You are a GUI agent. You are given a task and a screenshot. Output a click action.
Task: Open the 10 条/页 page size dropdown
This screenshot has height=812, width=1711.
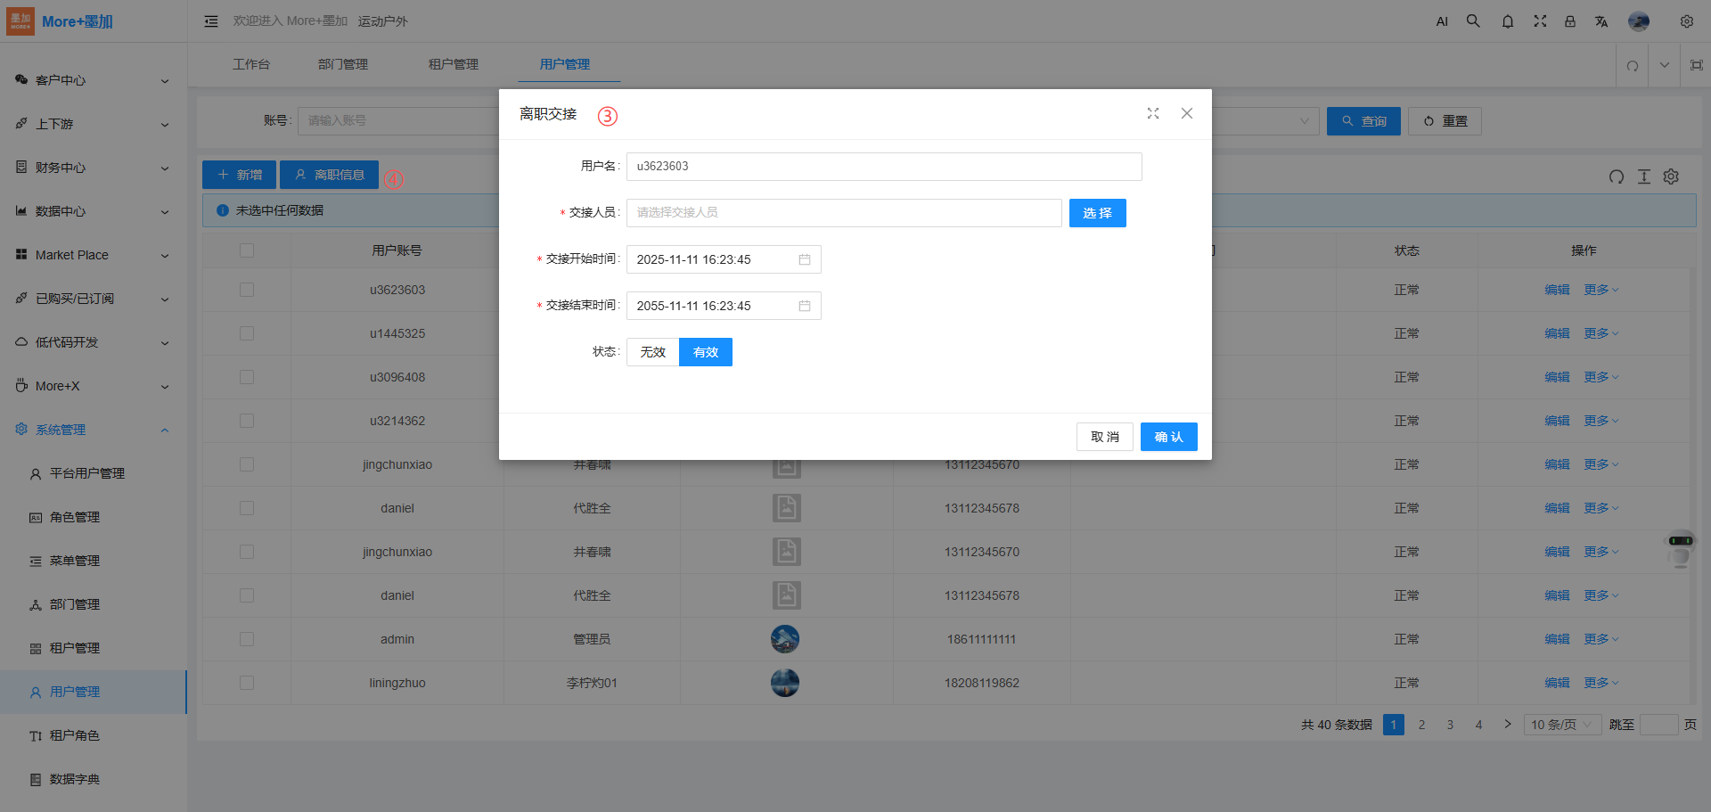(x=1561, y=725)
